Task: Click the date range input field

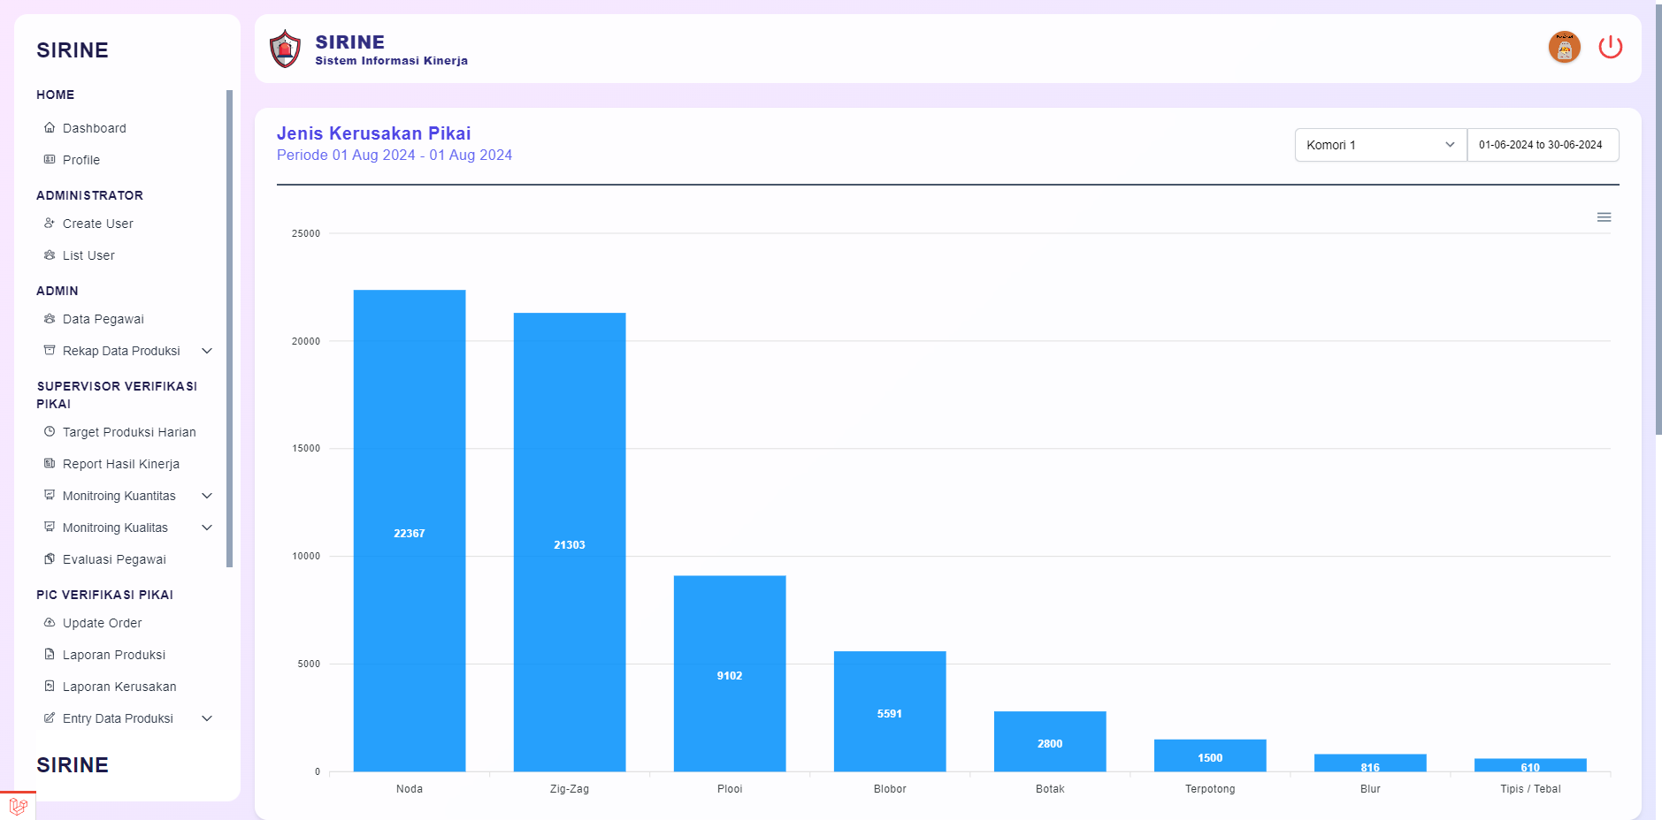Action: tap(1542, 145)
